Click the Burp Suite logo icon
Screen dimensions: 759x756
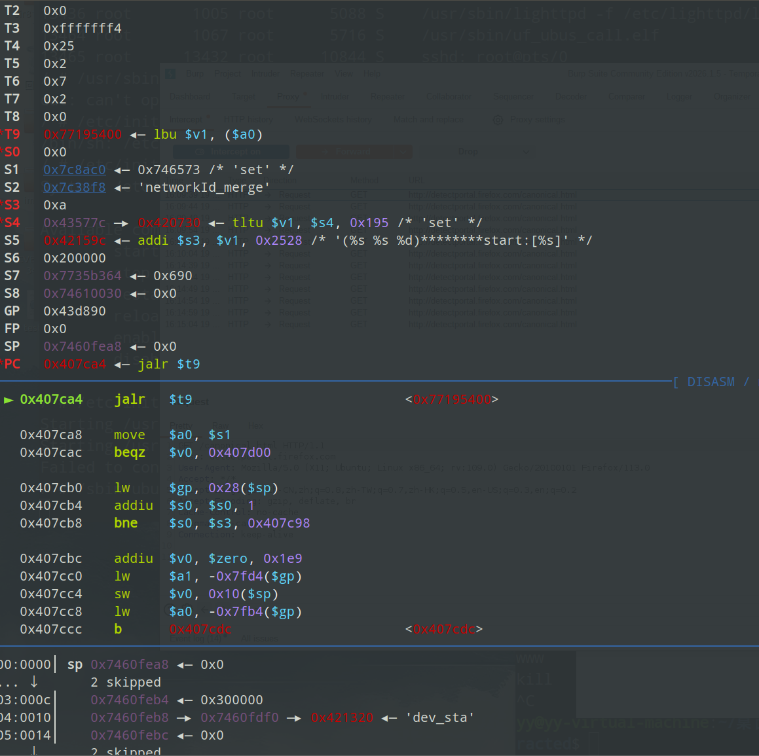click(171, 75)
